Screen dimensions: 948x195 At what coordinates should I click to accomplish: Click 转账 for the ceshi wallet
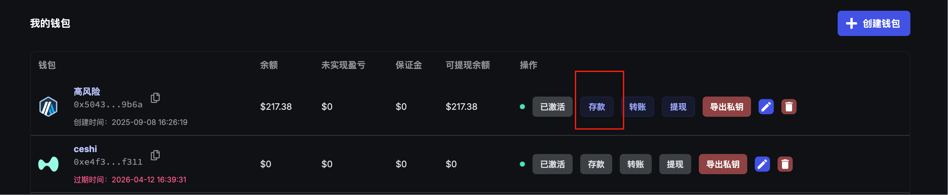click(636, 164)
